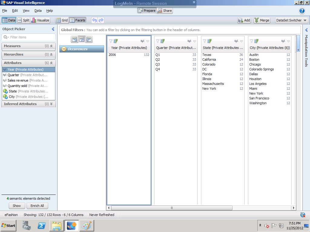The height and width of the screenshot is (232, 310).
Task: Open City column options dropdown arrow
Action: click(289, 41)
